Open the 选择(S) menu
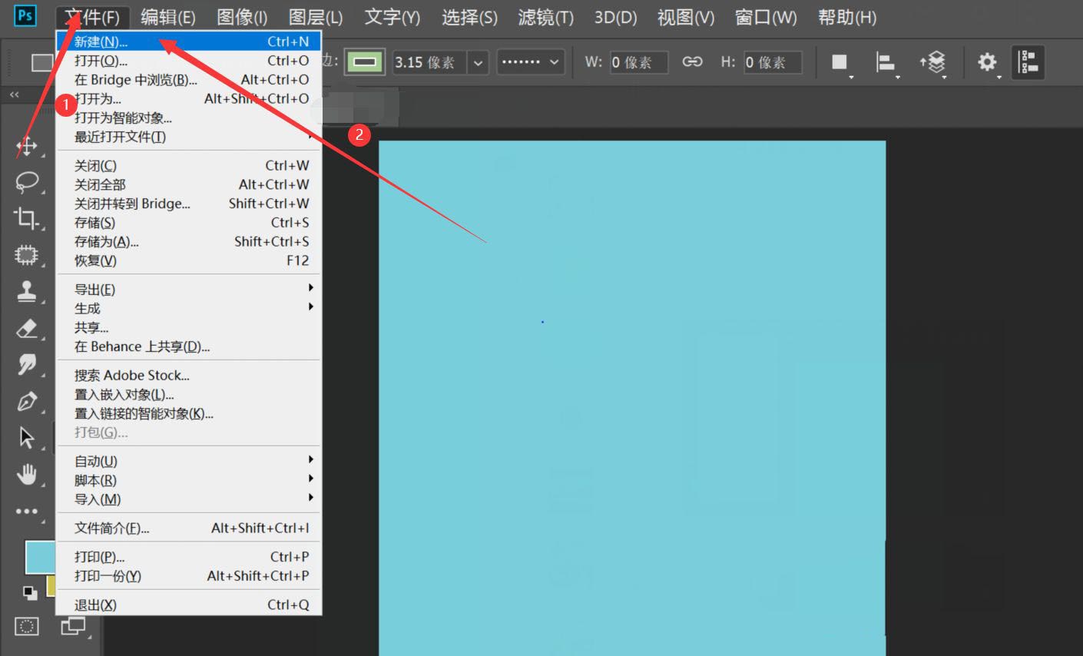The width and height of the screenshot is (1083, 656). tap(469, 17)
